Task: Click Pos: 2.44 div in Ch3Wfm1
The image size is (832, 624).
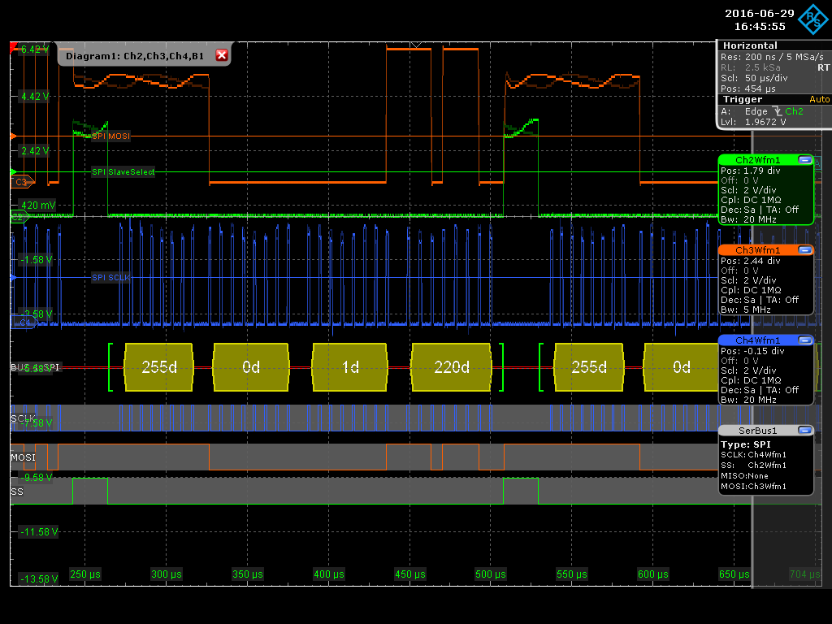Action: click(x=750, y=261)
